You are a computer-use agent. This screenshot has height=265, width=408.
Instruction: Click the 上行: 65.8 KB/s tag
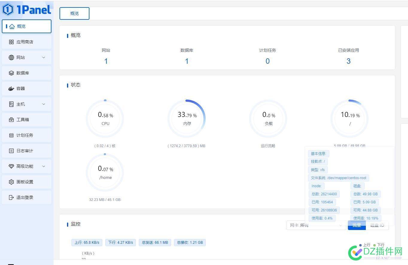point(87,242)
